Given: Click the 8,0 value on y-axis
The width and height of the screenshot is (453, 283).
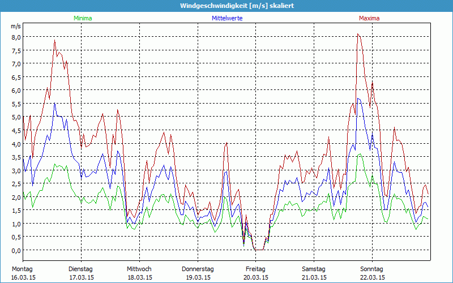Looking at the screenshot, I should tap(16, 37).
